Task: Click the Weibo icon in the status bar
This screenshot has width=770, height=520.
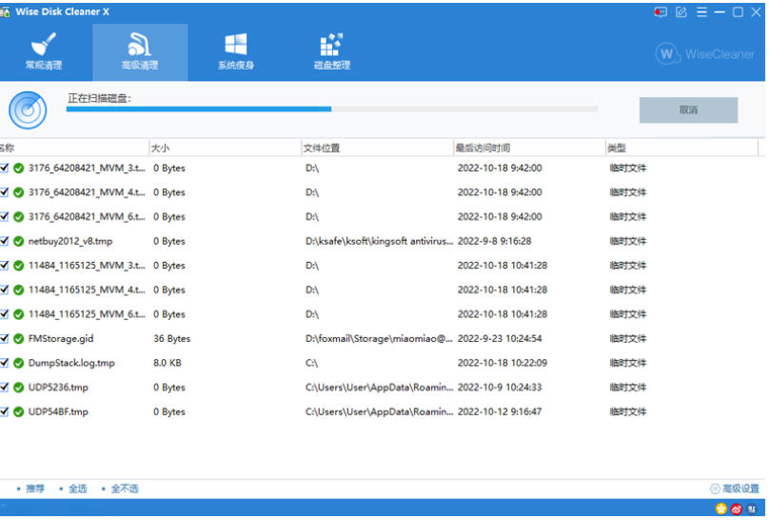Action: point(736,509)
